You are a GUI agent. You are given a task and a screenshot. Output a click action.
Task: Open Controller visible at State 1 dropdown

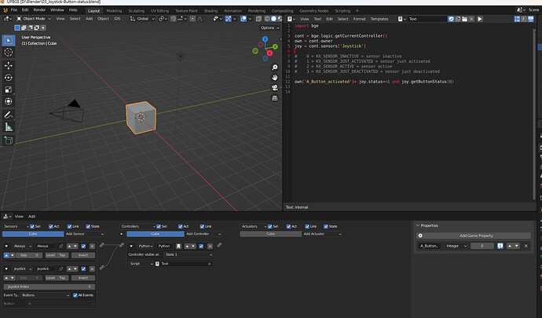(189, 254)
